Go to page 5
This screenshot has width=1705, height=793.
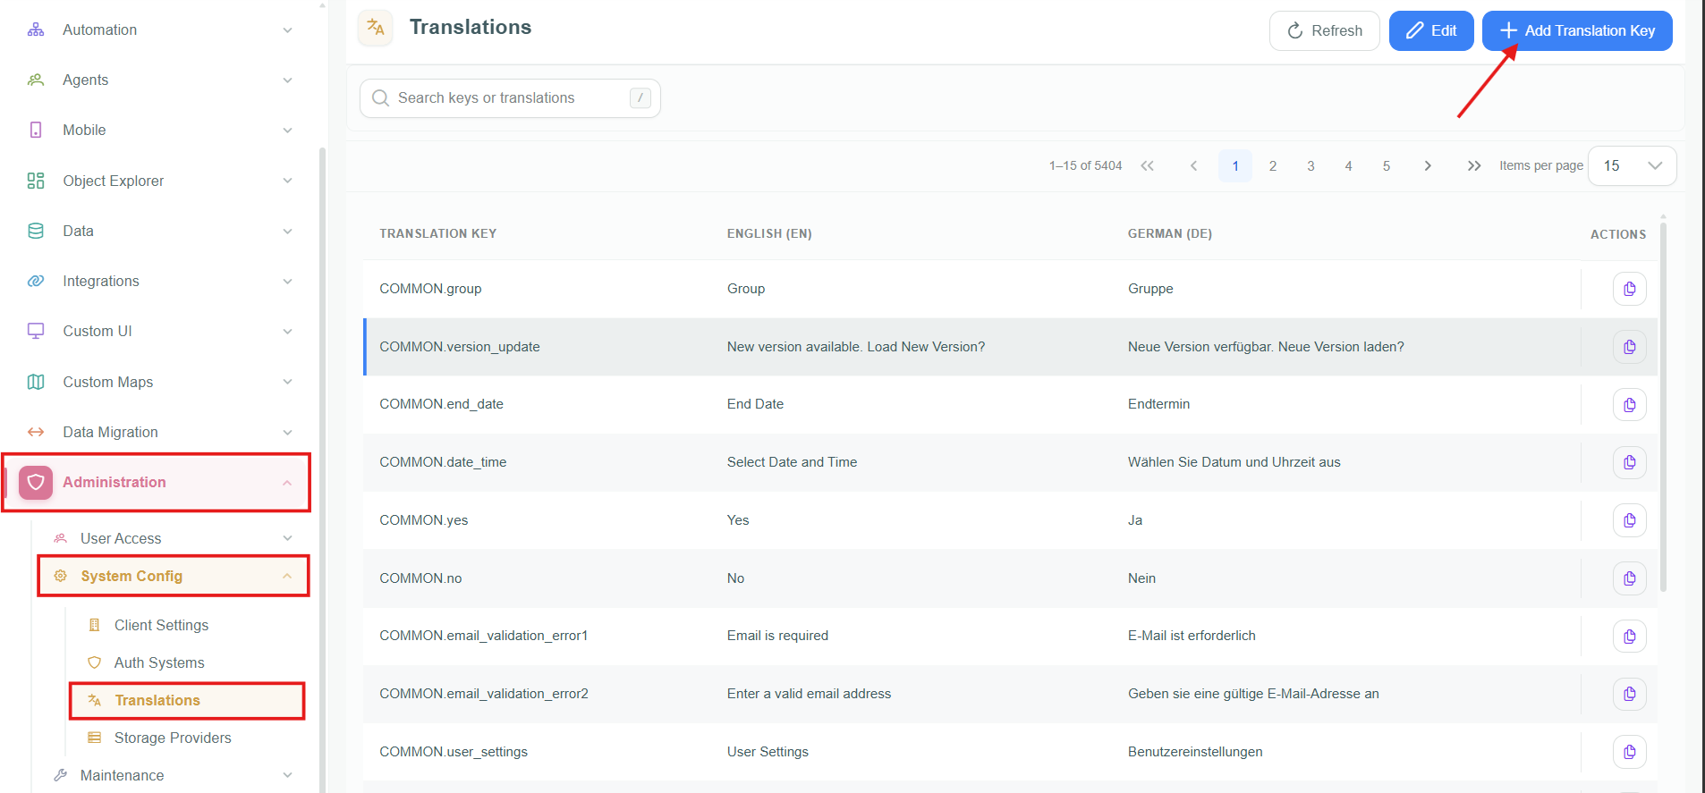coord(1387,165)
